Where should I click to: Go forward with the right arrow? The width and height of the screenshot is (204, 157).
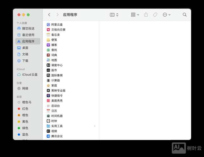tap(57, 15)
